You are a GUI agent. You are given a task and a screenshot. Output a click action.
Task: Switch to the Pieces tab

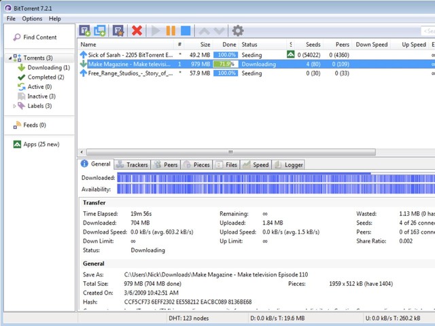click(196, 164)
